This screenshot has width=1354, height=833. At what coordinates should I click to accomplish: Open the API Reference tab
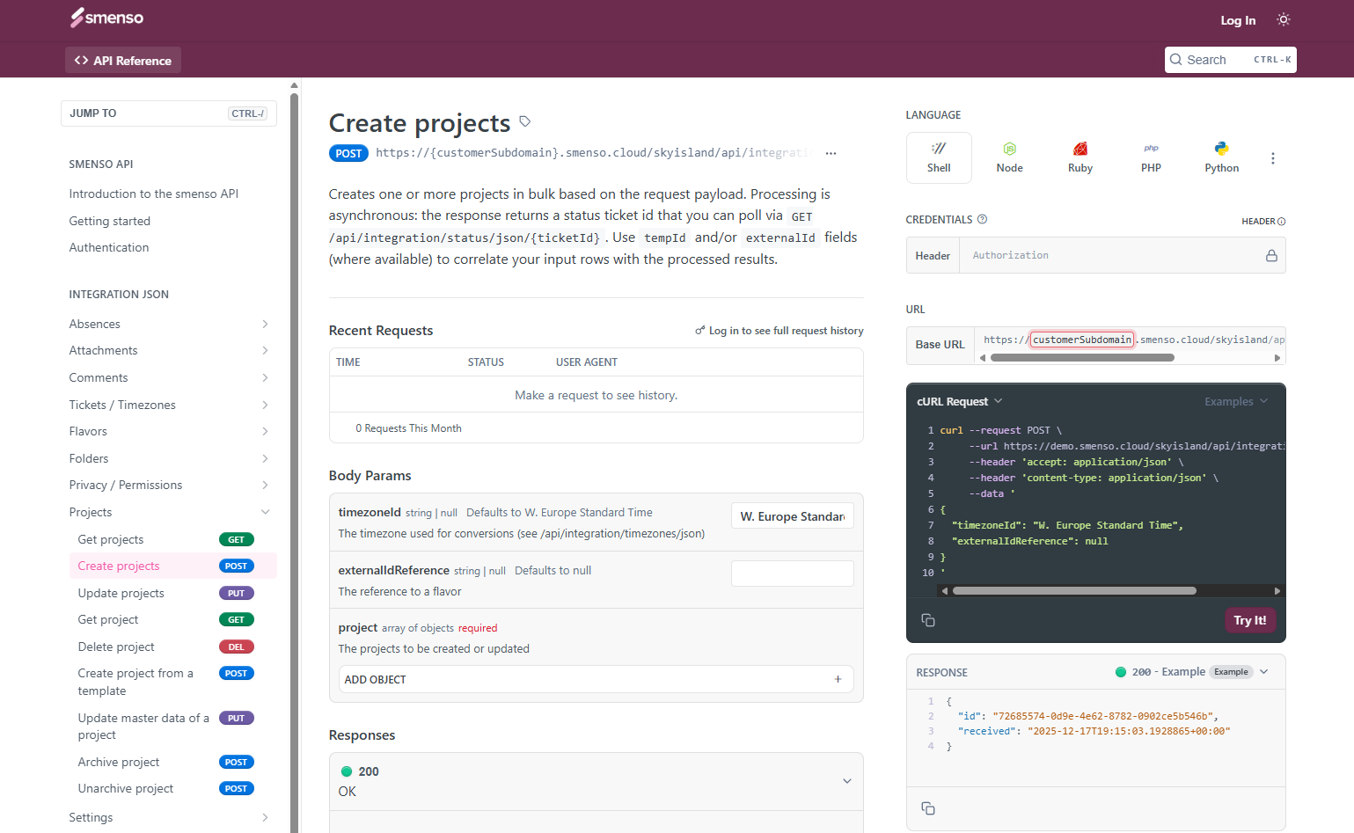tap(123, 61)
